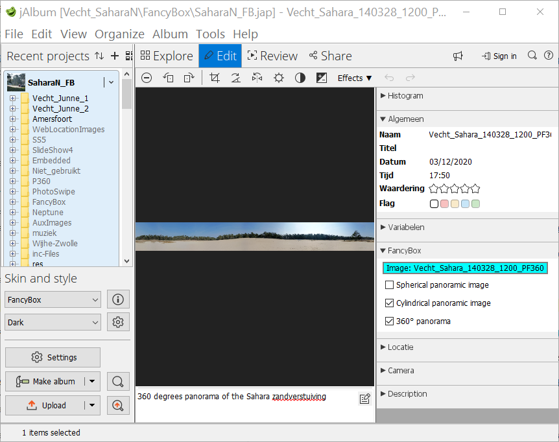Uncheck Cylindrical panoramic image
The image size is (559, 442).
(x=389, y=303)
